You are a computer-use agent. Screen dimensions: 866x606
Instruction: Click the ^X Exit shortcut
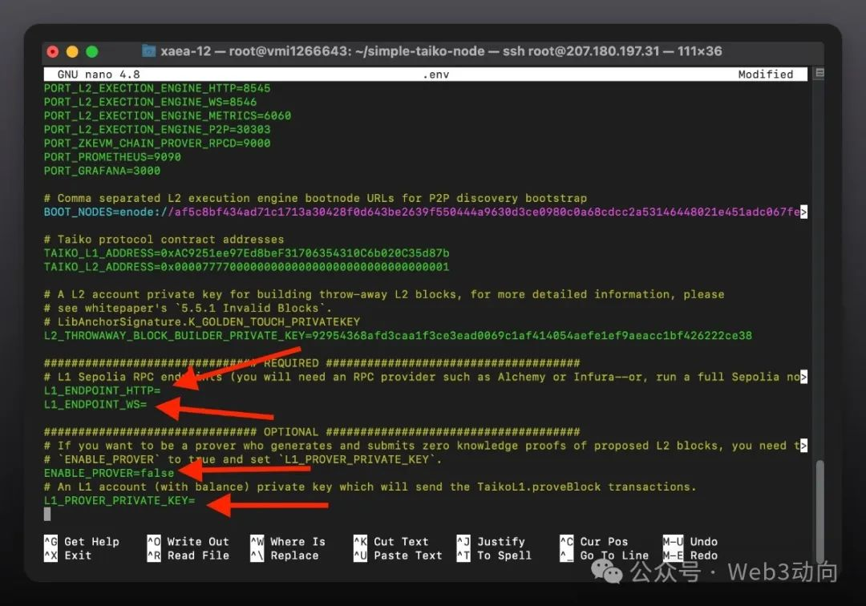pyautogui.click(x=68, y=555)
